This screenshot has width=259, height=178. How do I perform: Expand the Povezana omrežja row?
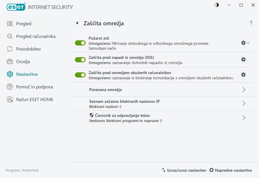(244, 90)
